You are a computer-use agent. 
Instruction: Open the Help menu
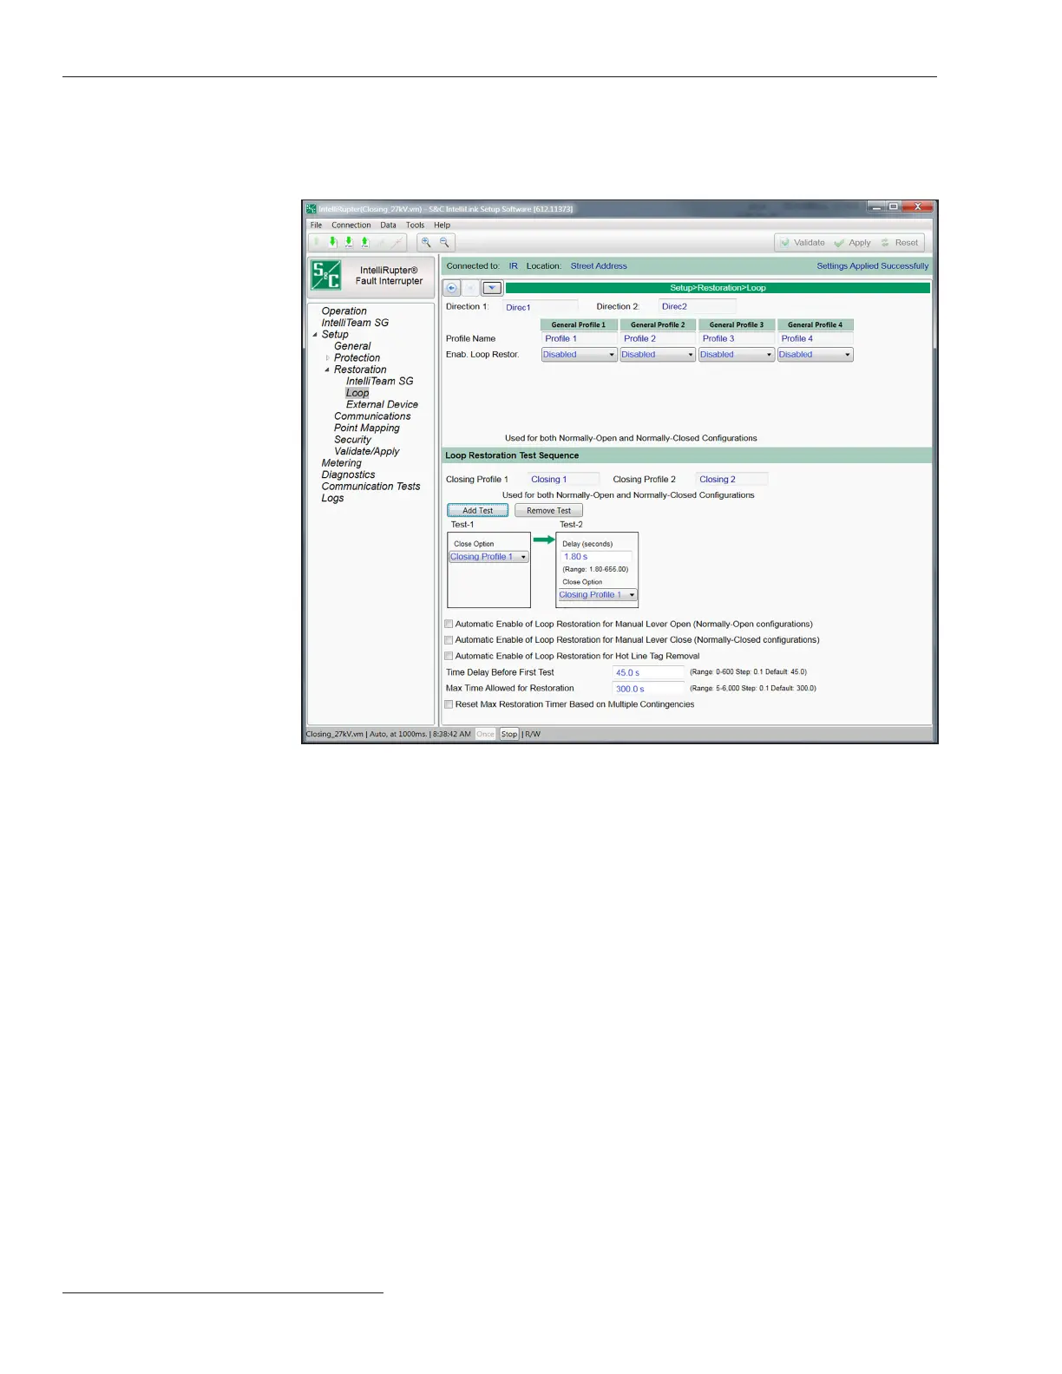[442, 225]
